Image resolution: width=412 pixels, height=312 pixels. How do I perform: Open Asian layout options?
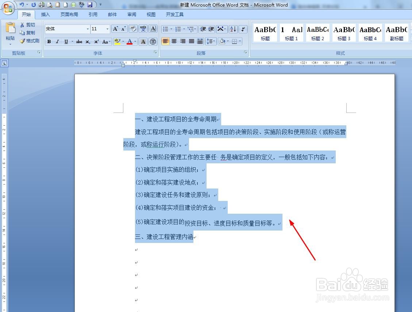tap(222, 29)
